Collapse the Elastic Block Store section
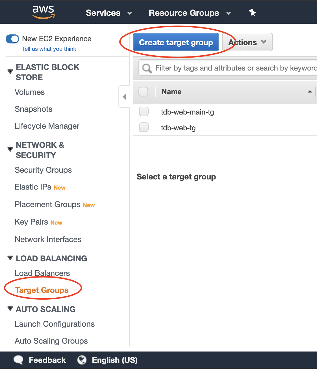Viewport: 317px width, 369px height. click(10, 72)
